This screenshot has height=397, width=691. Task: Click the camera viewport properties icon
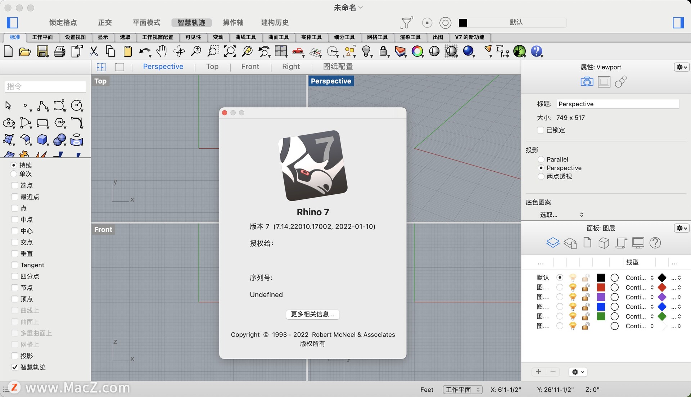pyautogui.click(x=587, y=82)
